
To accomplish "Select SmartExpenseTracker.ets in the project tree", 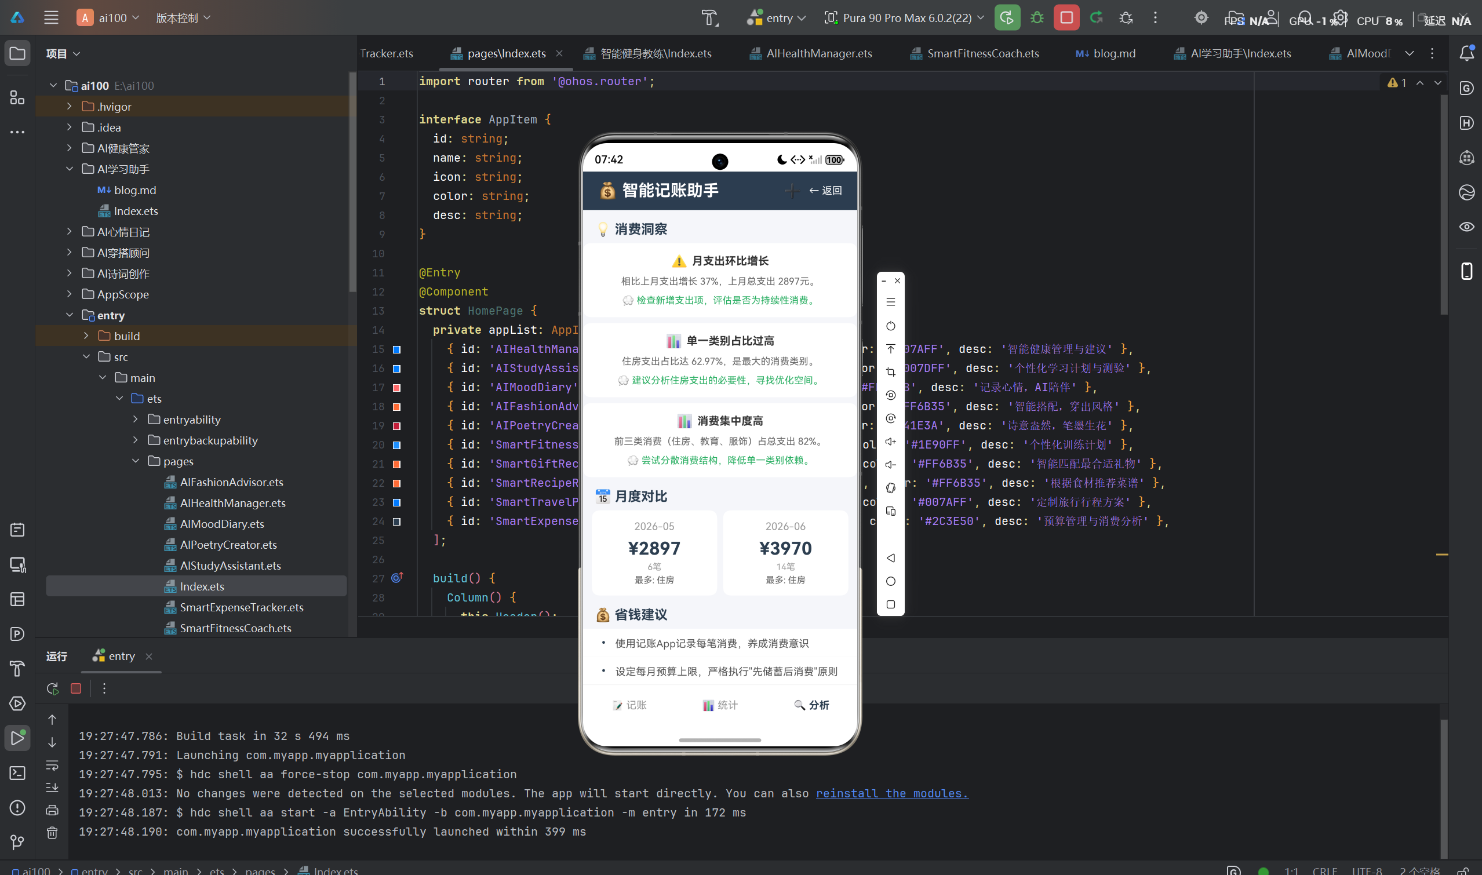I will click(x=241, y=607).
